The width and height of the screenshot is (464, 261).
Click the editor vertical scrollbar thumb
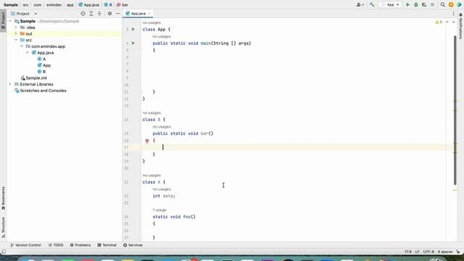tap(455, 110)
